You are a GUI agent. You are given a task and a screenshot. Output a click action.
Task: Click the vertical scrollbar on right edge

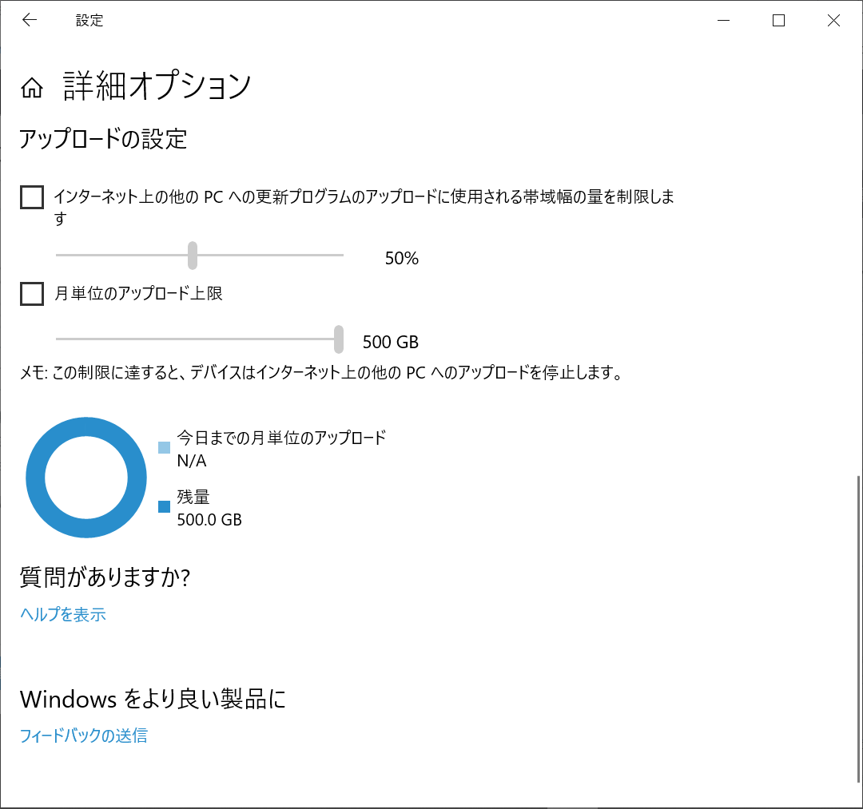pyautogui.click(x=858, y=629)
